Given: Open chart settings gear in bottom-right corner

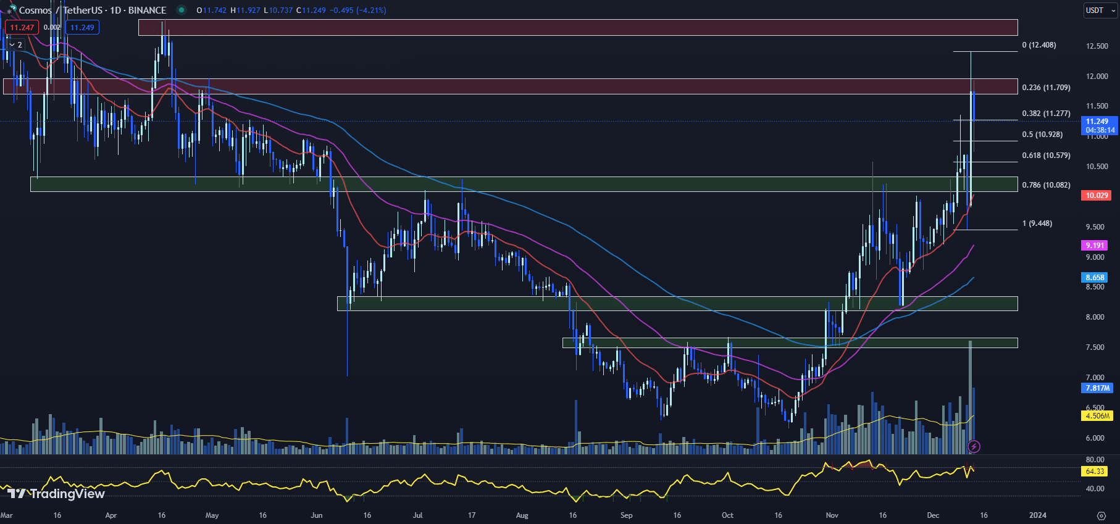Looking at the screenshot, I should (1101, 515).
